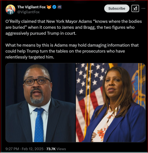Click the 73.7K view count
Viewport: 148px width, 153px height.
tap(51, 149)
